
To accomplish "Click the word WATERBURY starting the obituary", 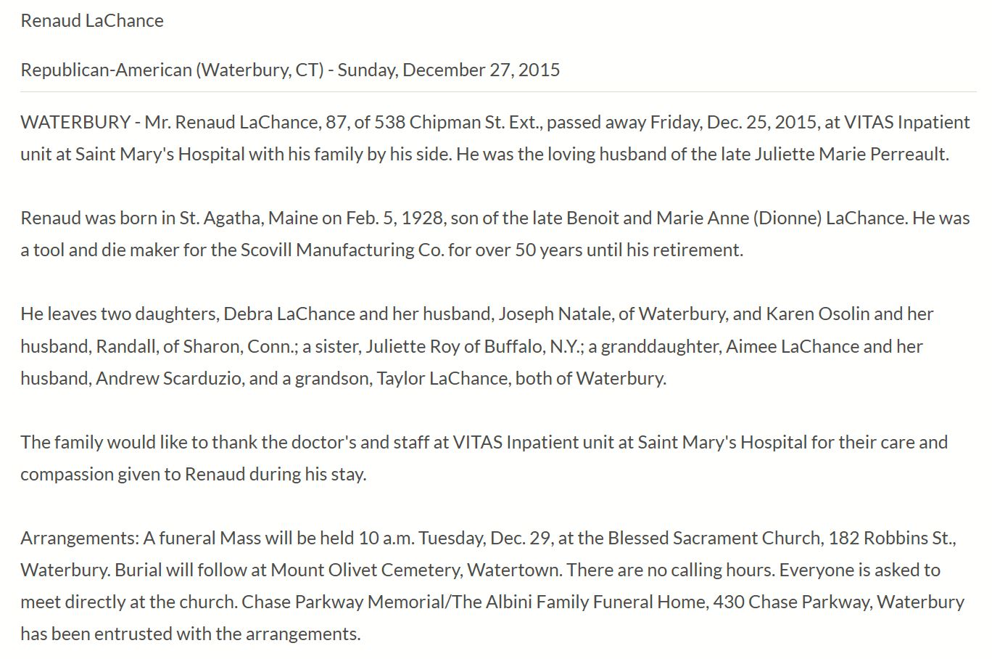I will click(75, 122).
